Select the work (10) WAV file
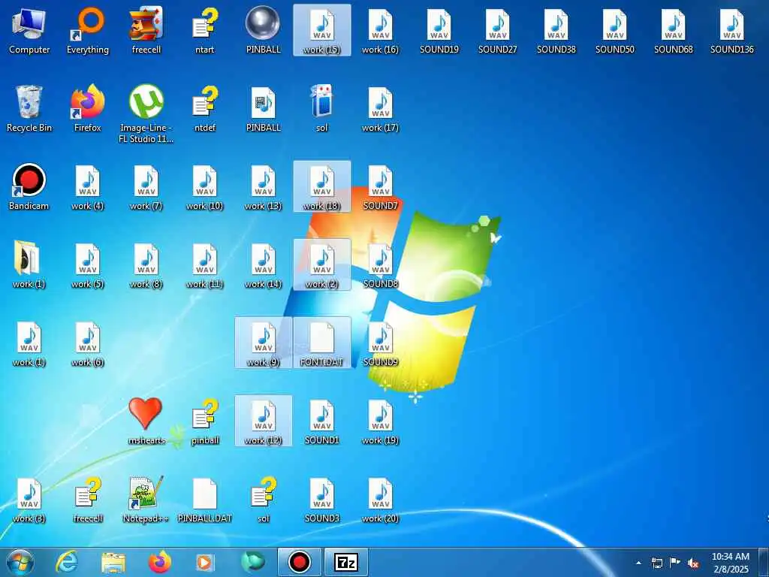769x577 pixels. tap(205, 187)
